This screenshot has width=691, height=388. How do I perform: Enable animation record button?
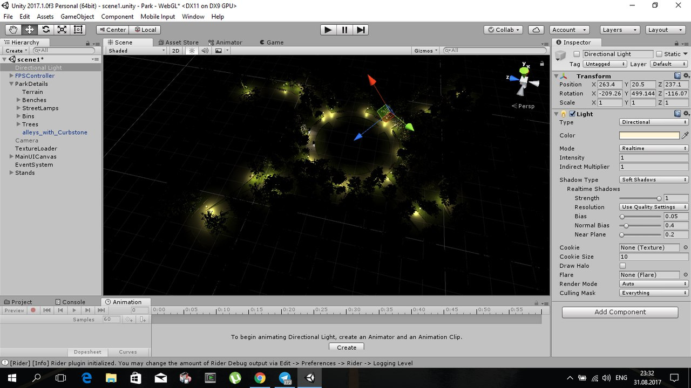(33, 310)
